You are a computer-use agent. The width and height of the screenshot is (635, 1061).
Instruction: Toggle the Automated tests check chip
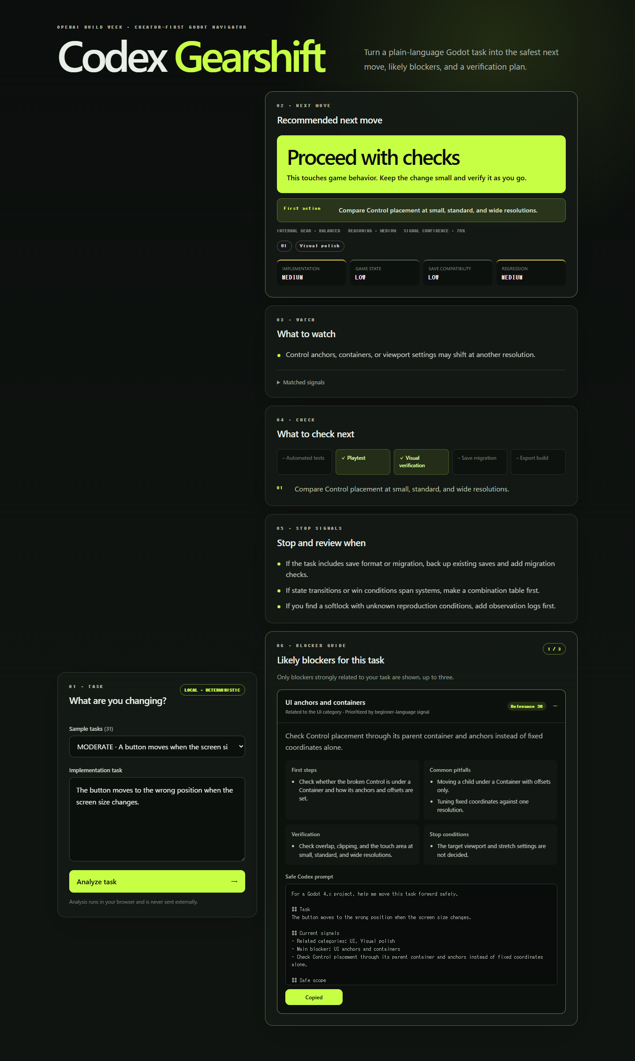304,462
